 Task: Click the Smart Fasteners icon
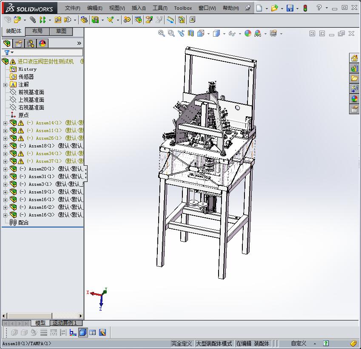pos(58,20)
